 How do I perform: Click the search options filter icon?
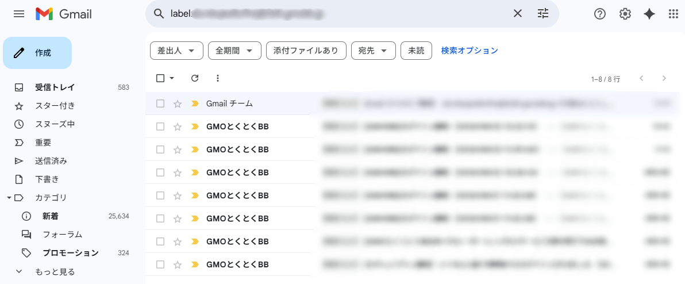(x=543, y=14)
